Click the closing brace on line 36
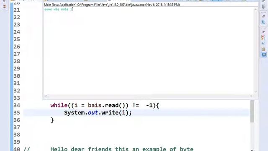The width and height of the screenshot is (268, 151). point(52,120)
